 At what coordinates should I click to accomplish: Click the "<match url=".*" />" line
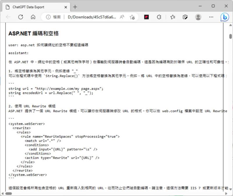43,141
